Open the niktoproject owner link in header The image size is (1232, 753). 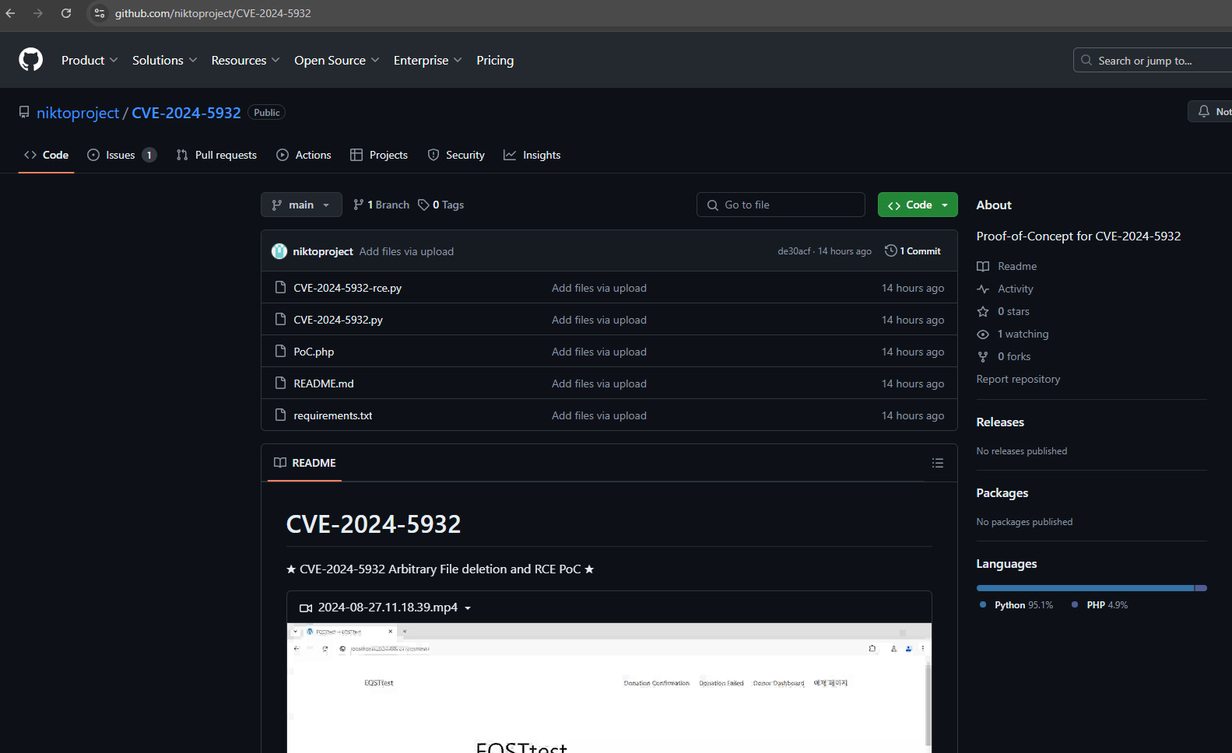pyautogui.click(x=78, y=113)
